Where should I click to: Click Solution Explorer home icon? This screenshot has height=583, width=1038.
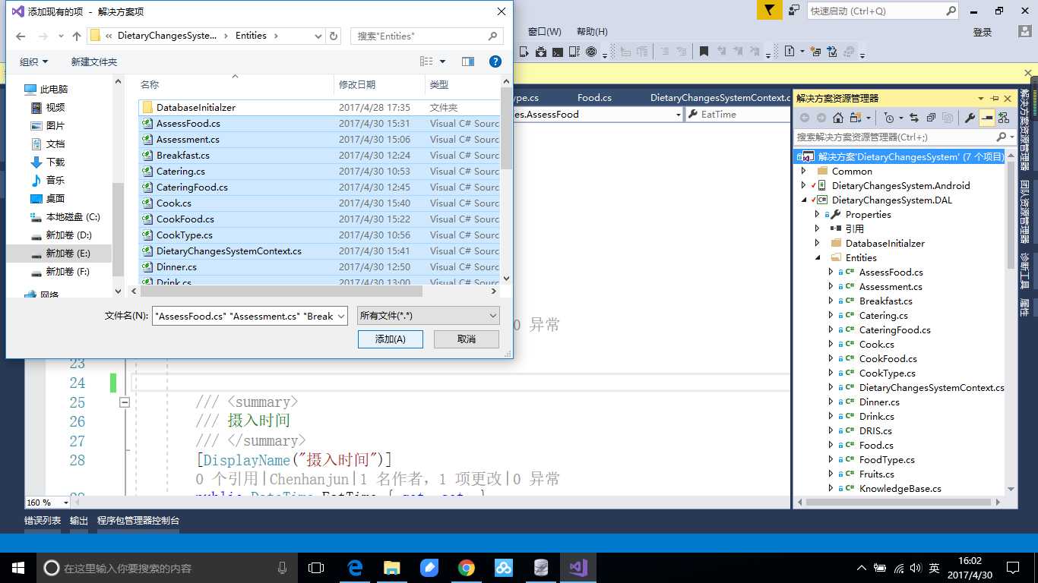tap(837, 118)
